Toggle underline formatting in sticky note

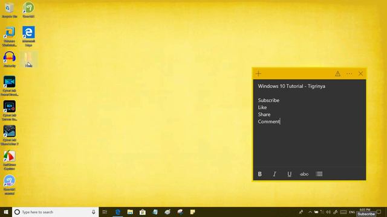tap(289, 174)
